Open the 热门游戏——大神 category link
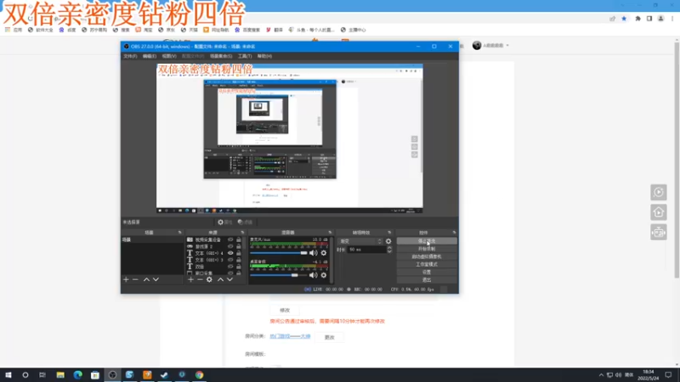680x382 pixels. [290, 336]
